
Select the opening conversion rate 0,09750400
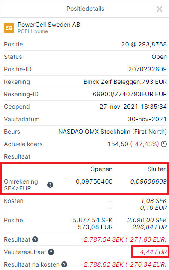click(94, 181)
